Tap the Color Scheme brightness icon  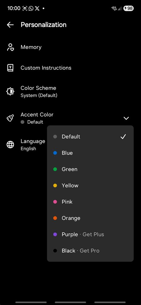pyautogui.click(x=10, y=91)
